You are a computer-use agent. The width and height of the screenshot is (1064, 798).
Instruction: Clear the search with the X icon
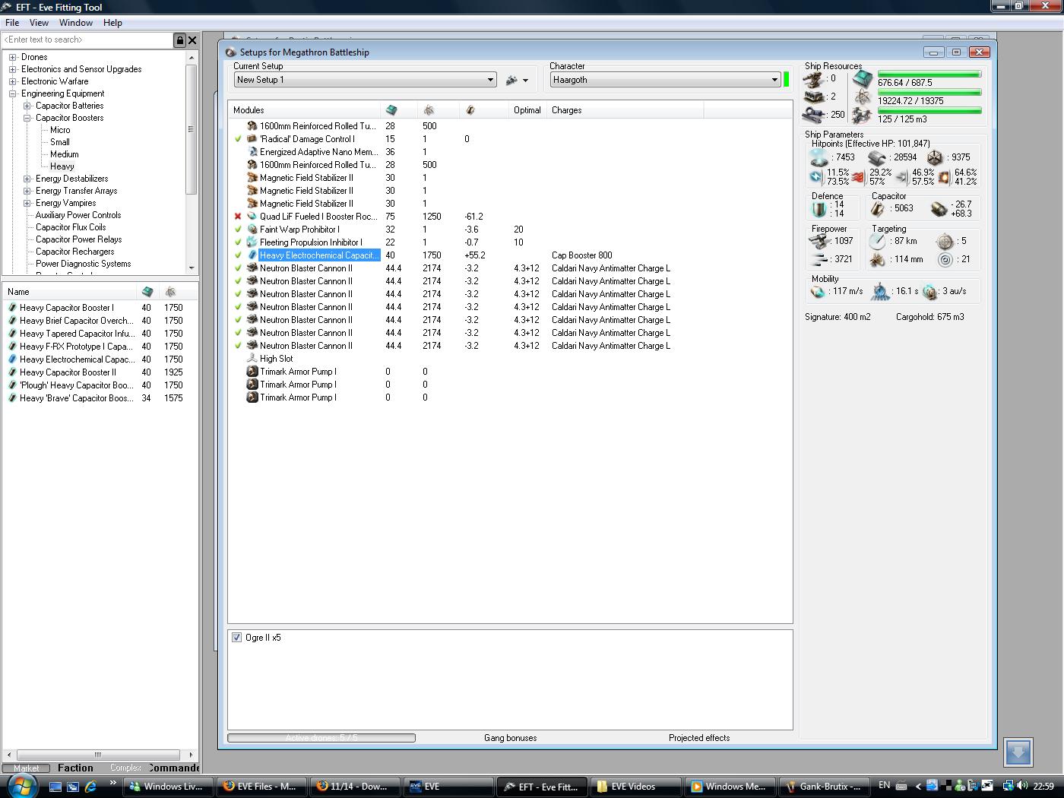pyautogui.click(x=192, y=40)
